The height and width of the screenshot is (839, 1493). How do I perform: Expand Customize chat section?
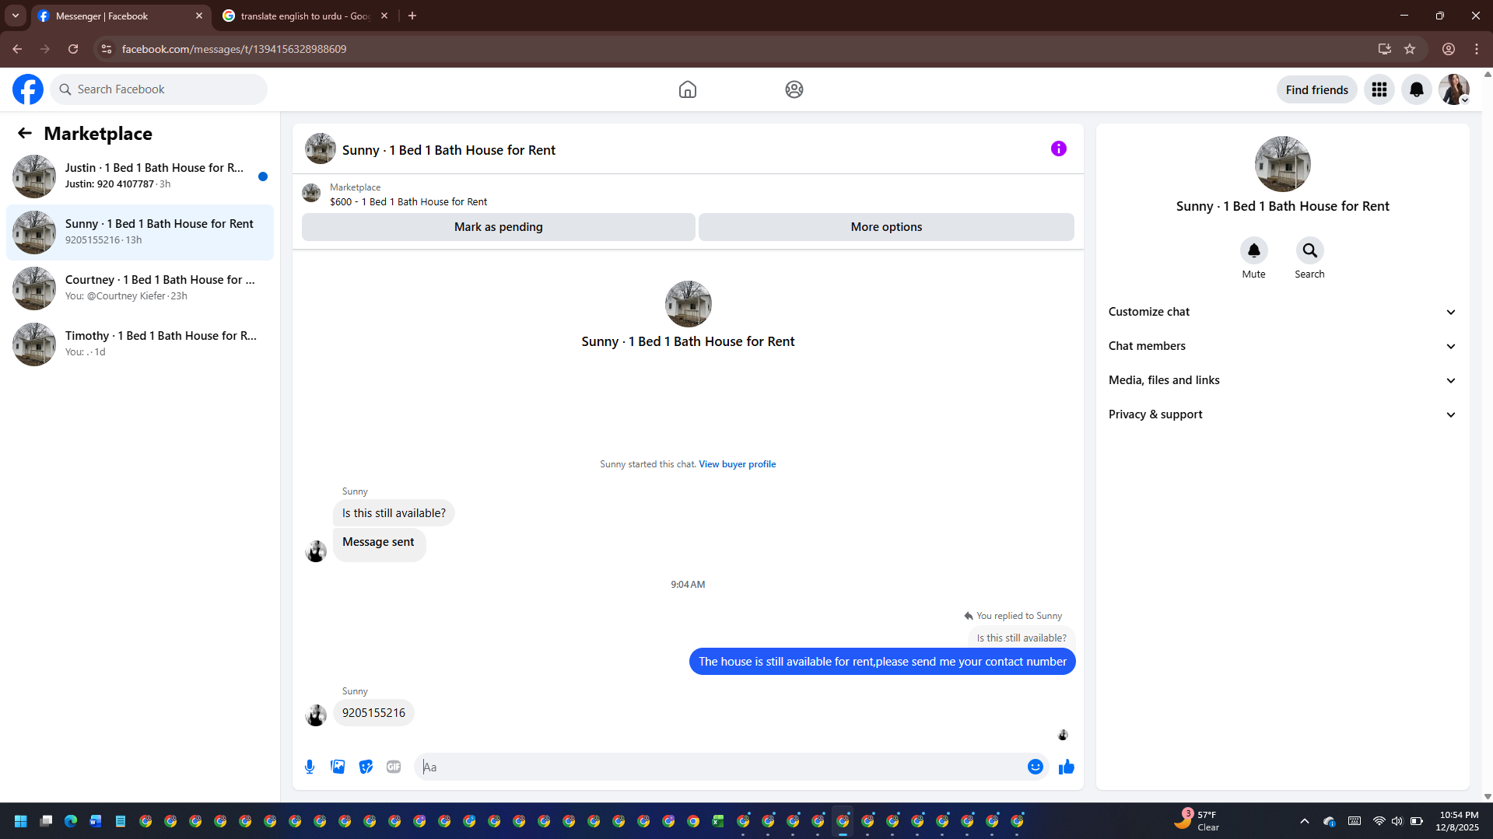(x=1282, y=312)
